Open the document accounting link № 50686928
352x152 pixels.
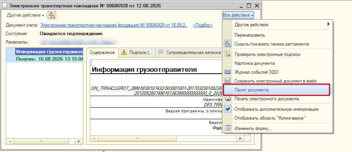coord(114,25)
